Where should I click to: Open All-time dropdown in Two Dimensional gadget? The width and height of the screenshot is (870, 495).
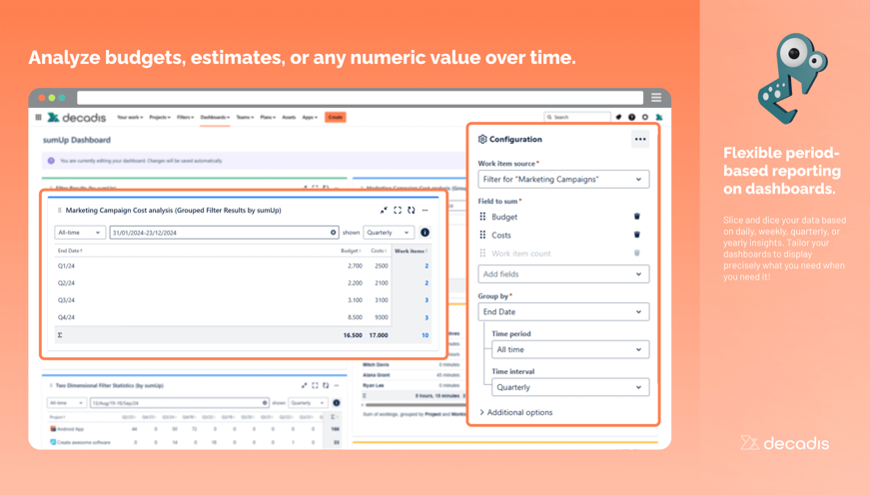pos(67,402)
